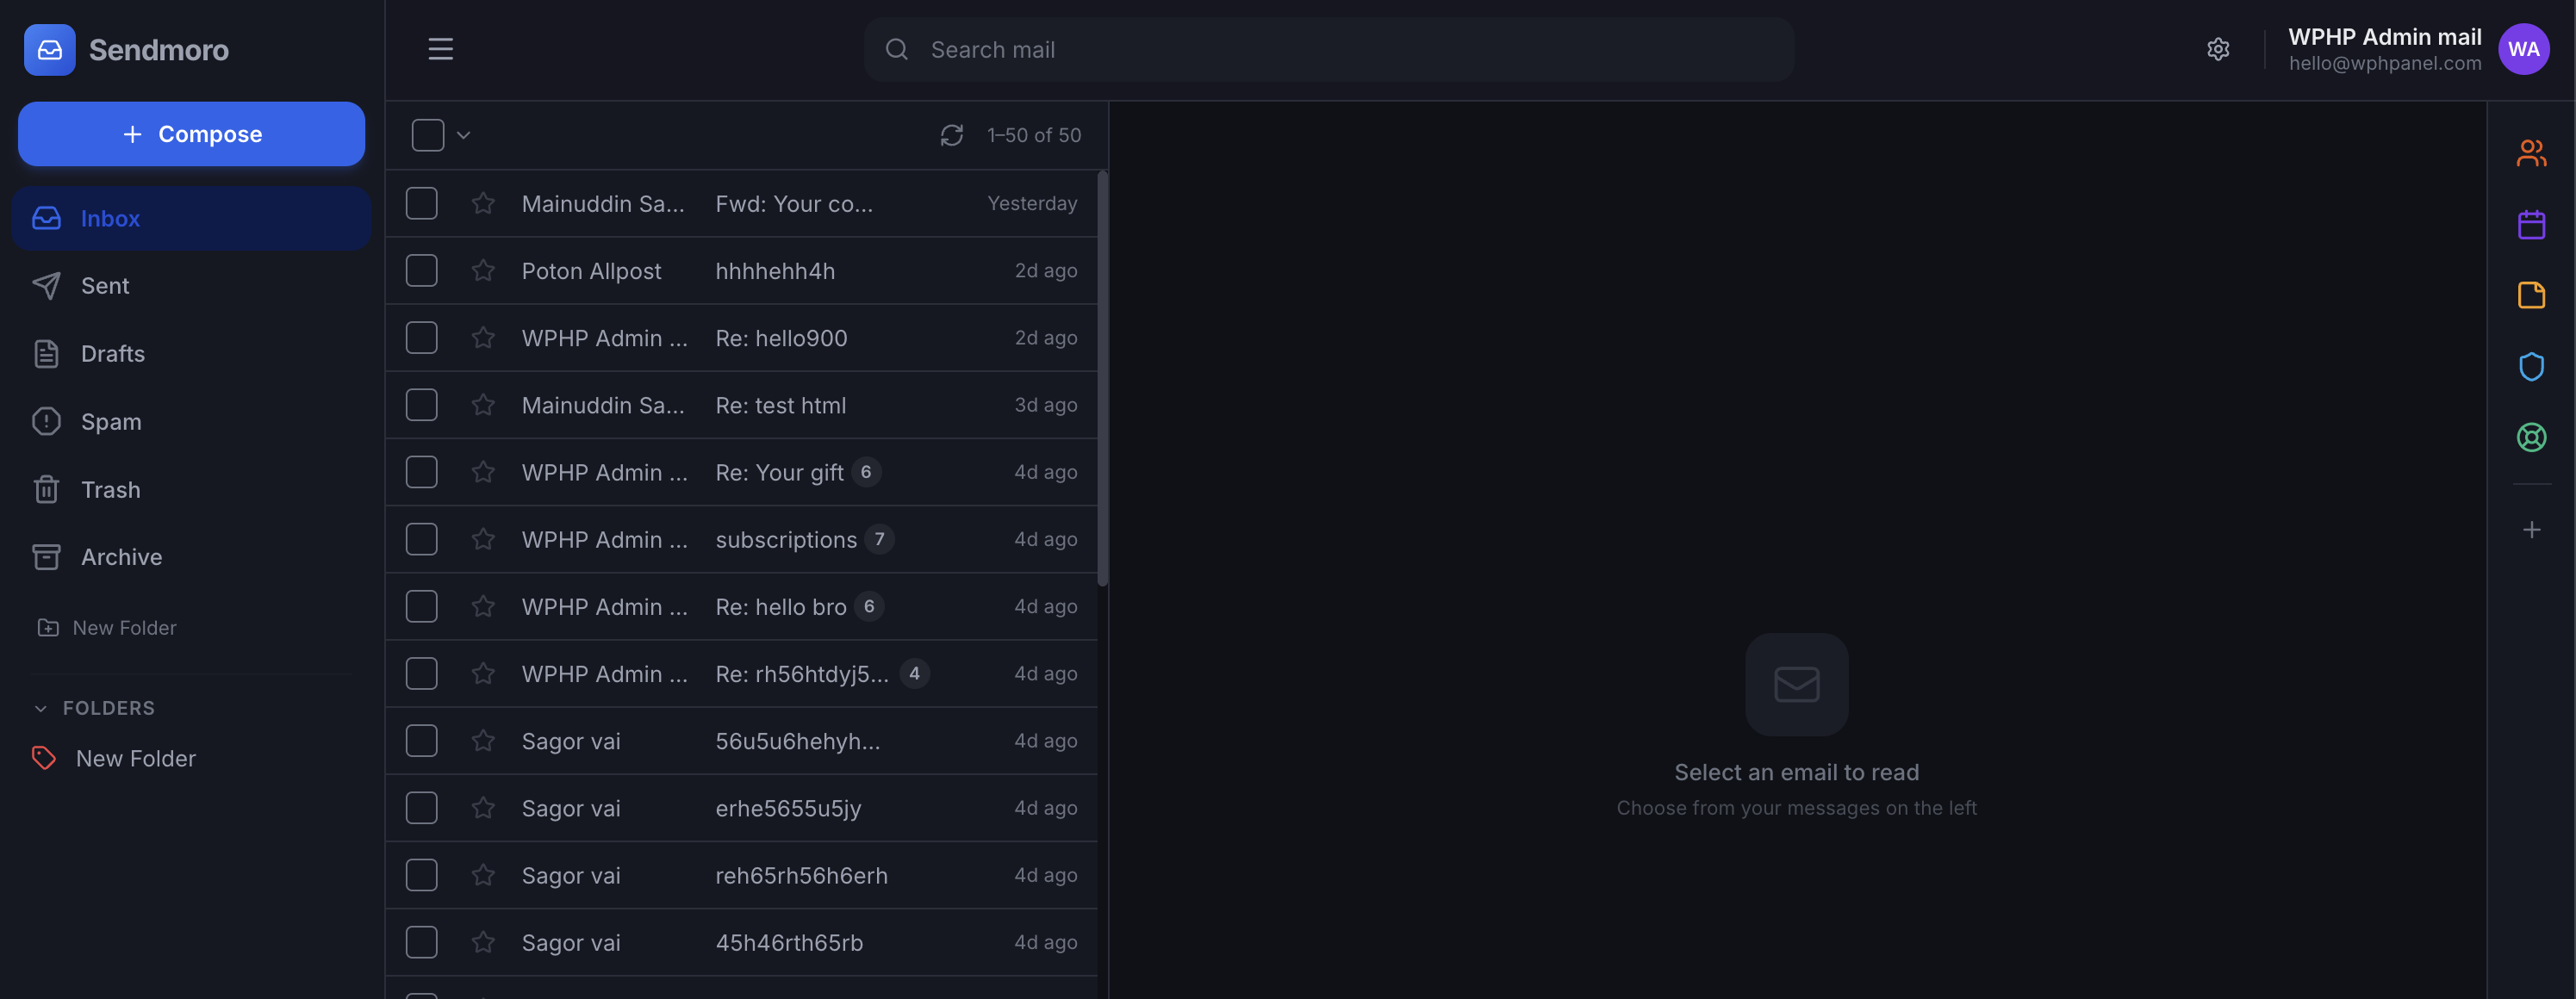Check the select-all messages checkbox
The height and width of the screenshot is (999, 2576).
click(427, 134)
